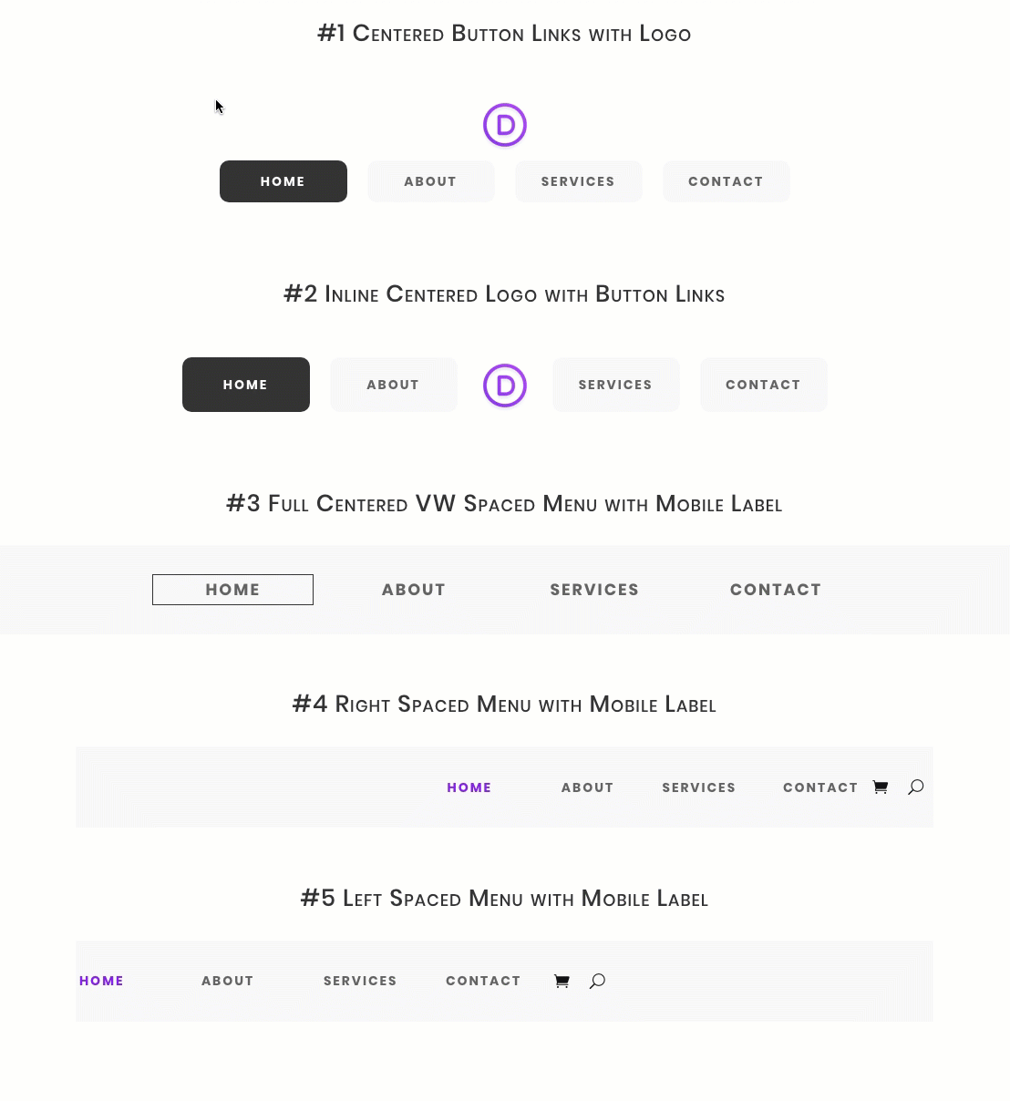
Task: Click the inline Divi logo between About and Services
Action: [x=505, y=386]
